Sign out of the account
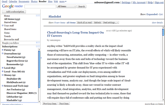The width and height of the screenshot is (165, 105). click(x=159, y=2)
